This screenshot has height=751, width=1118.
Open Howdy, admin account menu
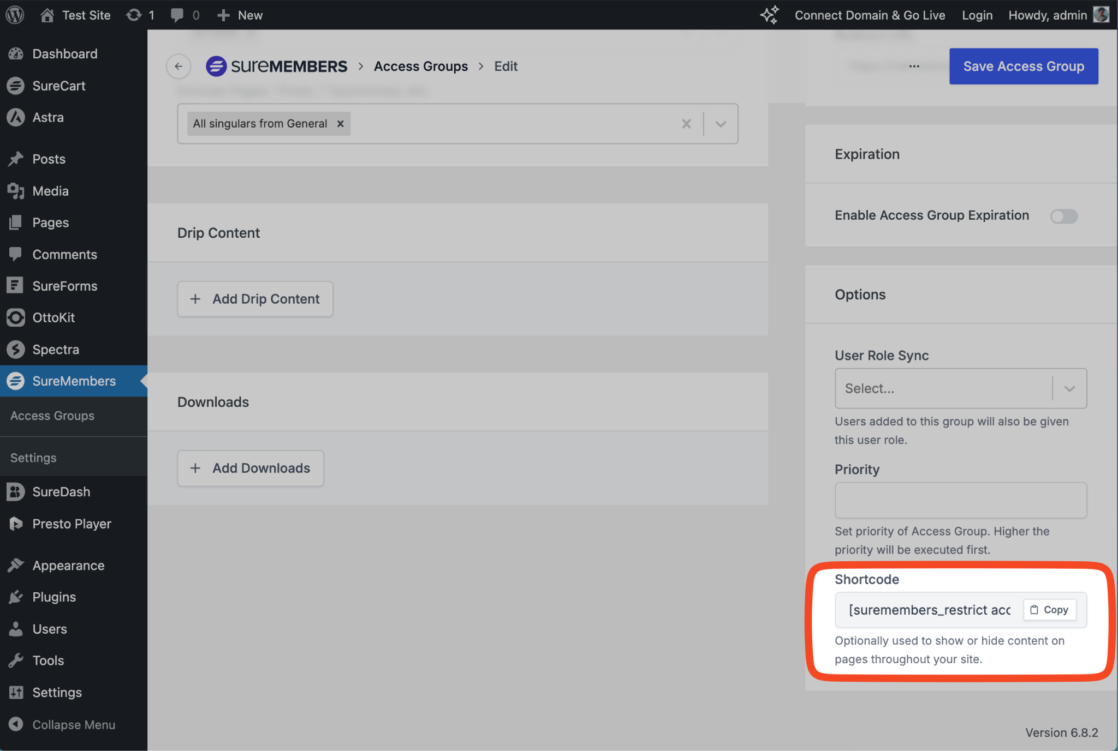[x=1058, y=15]
